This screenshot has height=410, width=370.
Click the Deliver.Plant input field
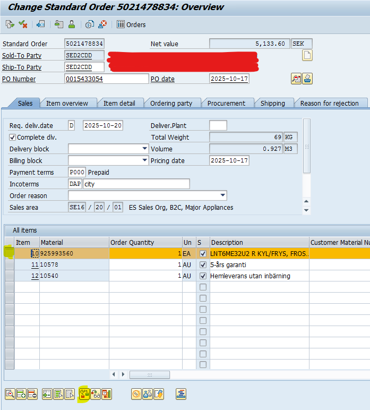click(x=218, y=125)
